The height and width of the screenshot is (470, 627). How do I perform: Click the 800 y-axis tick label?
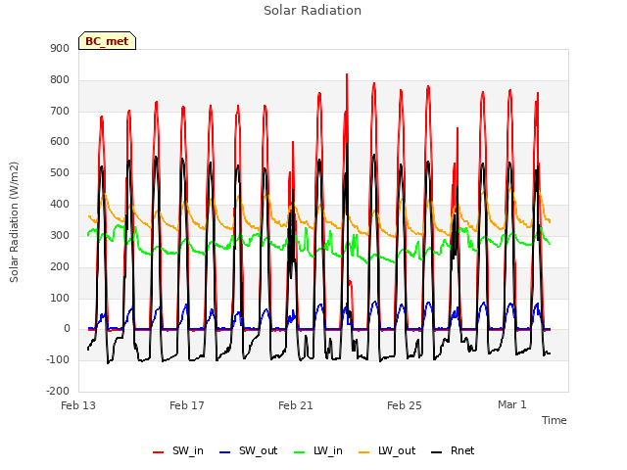[60, 79]
